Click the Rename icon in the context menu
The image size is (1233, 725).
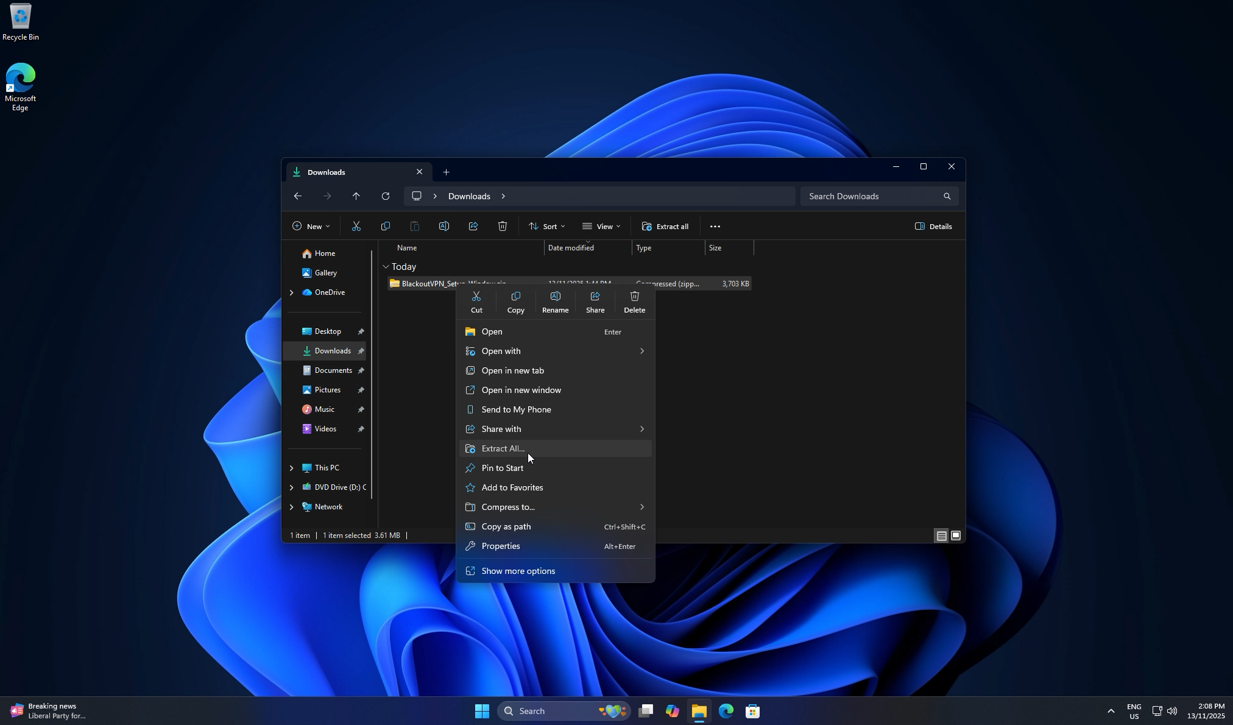tap(555, 302)
